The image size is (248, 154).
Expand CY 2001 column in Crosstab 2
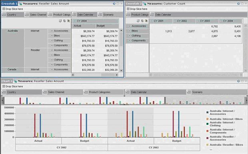coord(152,21)
